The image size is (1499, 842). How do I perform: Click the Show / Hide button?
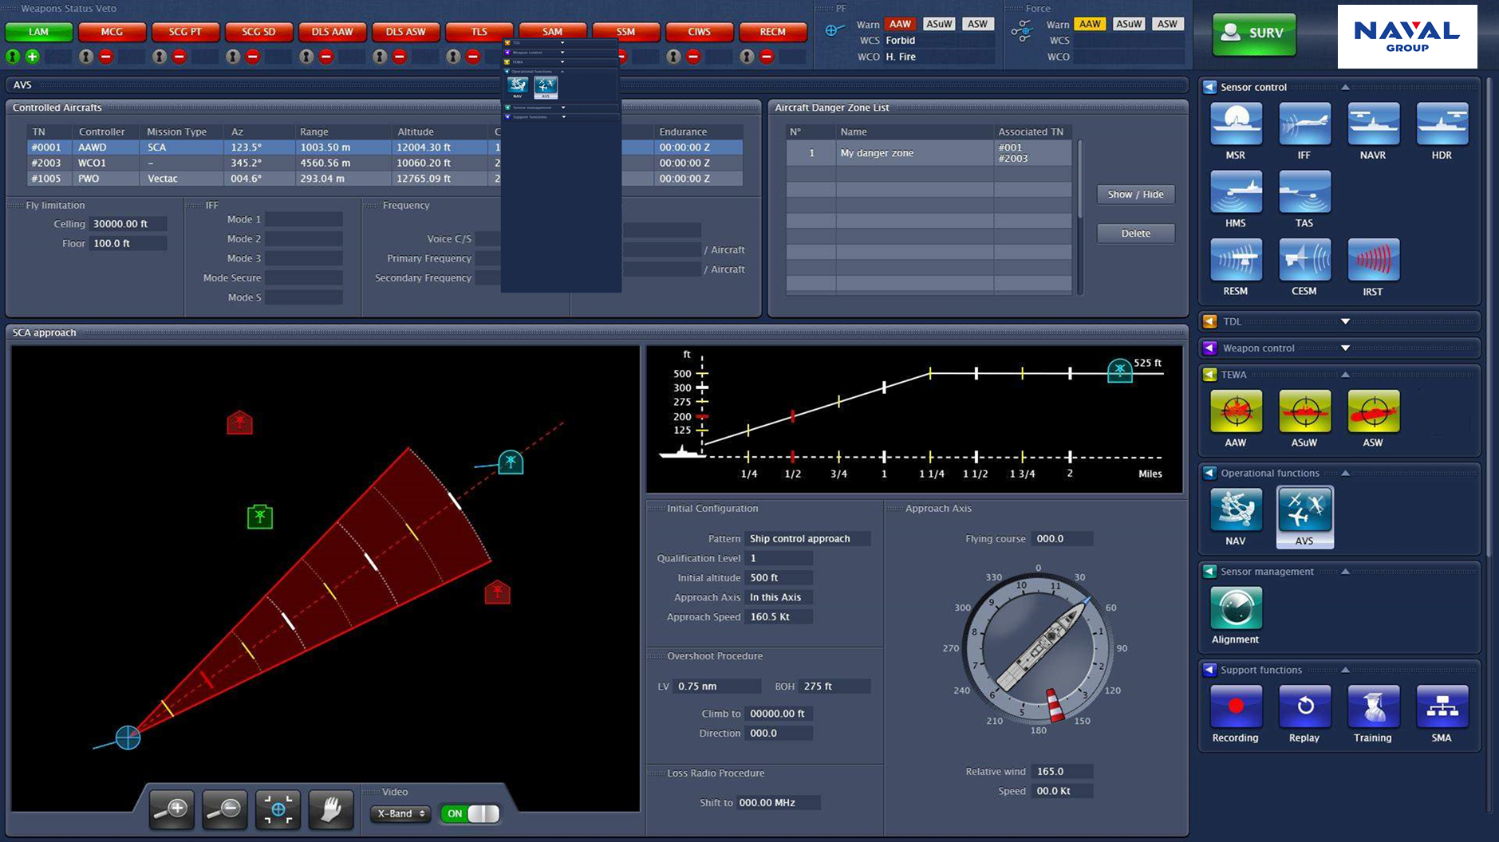click(1135, 195)
